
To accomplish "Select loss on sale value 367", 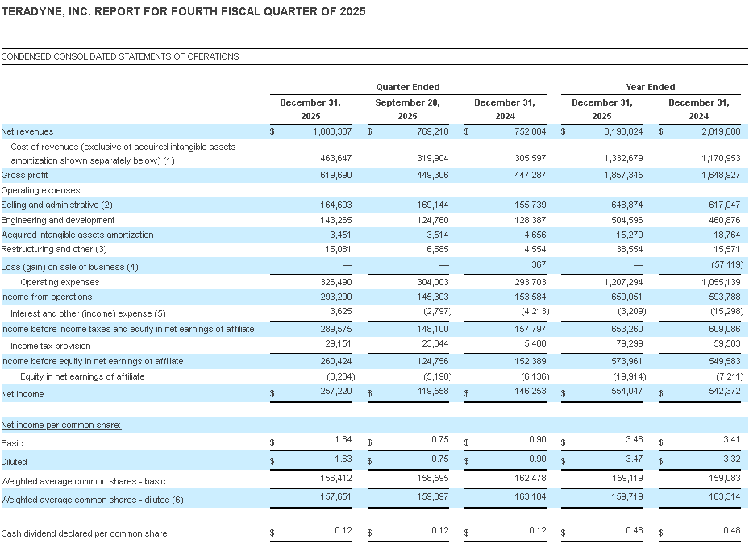I will coord(539,265).
